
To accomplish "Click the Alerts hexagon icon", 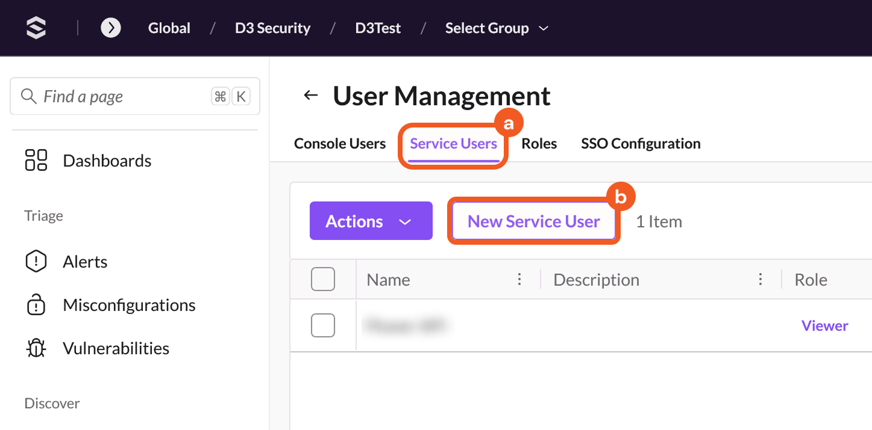I will pos(36,262).
